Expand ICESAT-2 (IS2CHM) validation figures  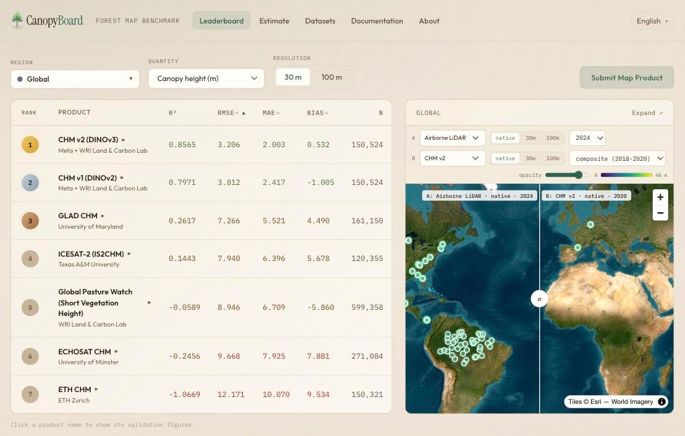pos(129,254)
